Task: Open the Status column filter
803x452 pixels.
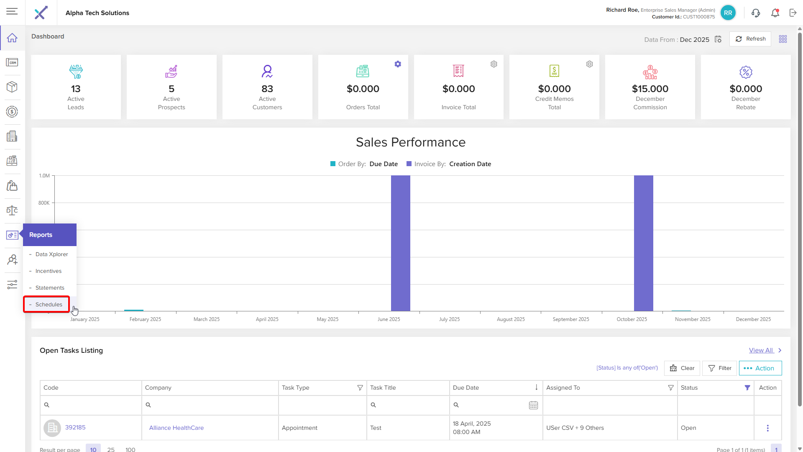Action: pos(747,388)
